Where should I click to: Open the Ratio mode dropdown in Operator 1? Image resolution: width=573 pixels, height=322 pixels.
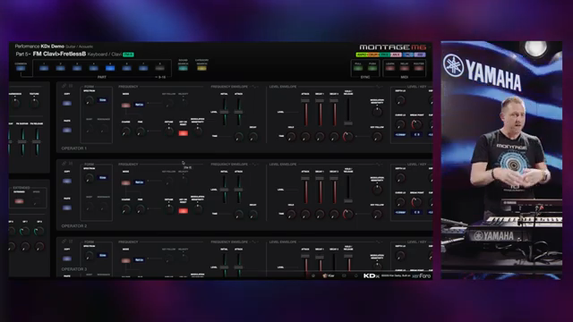point(140,105)
